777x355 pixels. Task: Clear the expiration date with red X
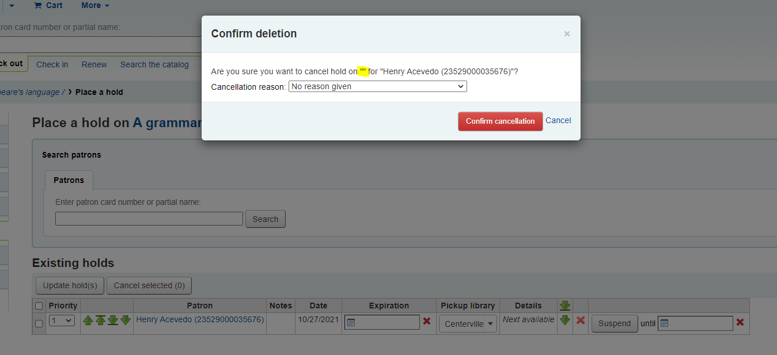click(x=427, y=321)
